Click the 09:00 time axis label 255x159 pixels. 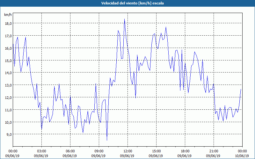[99, 151]
